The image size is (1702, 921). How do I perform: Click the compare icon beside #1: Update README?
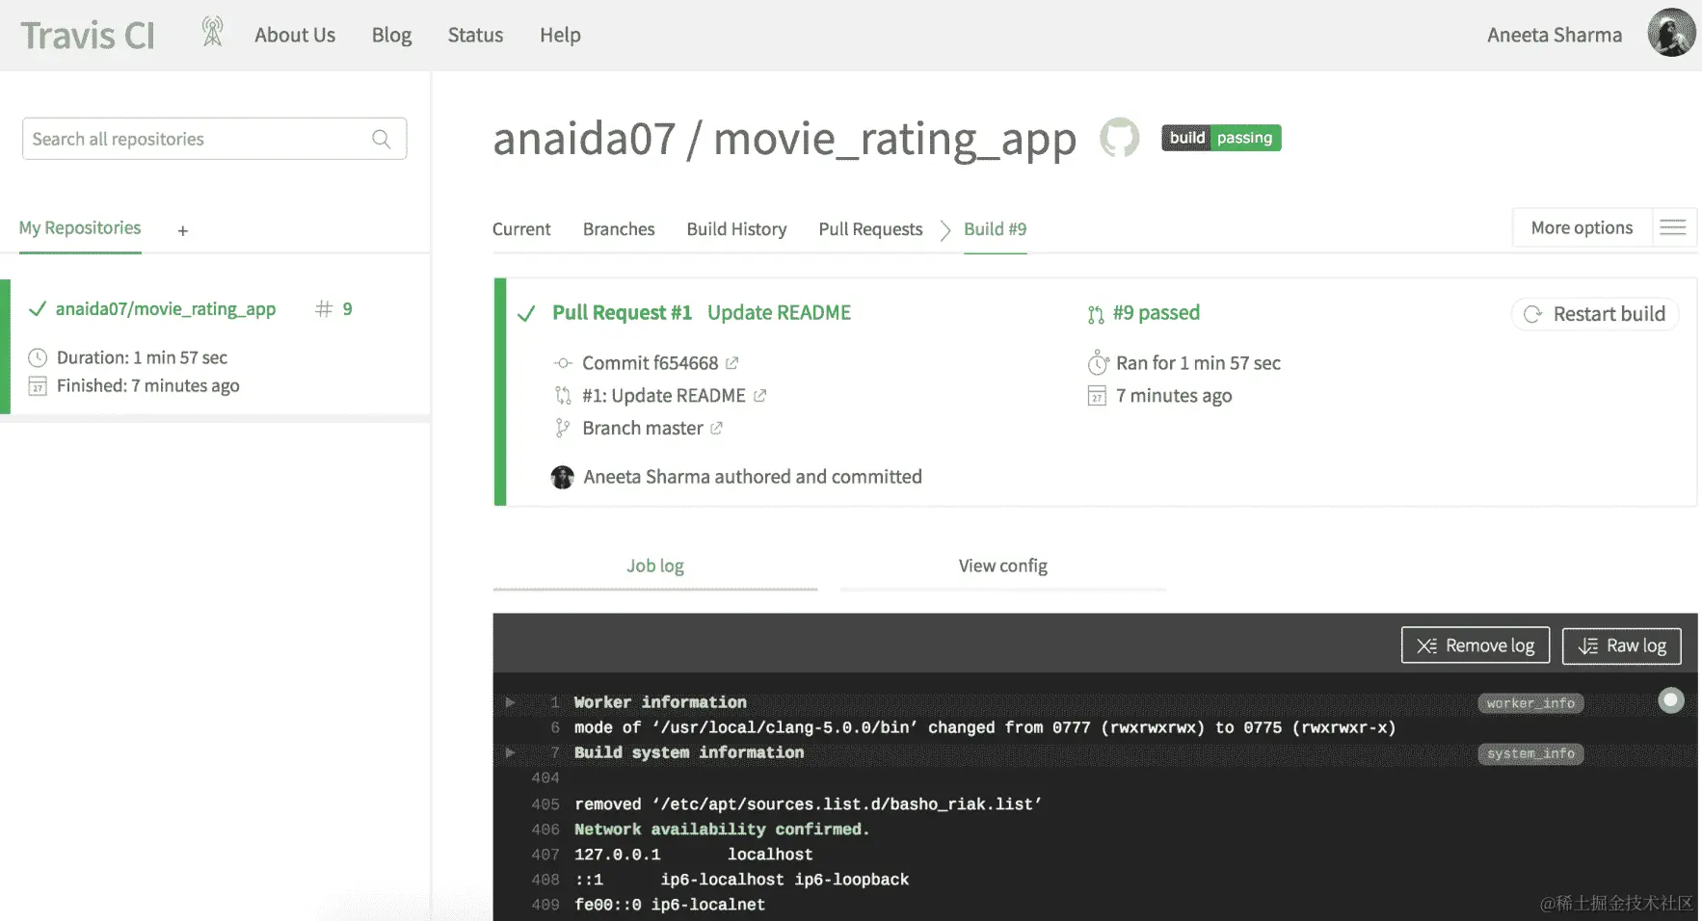click(x=563, y=396)
